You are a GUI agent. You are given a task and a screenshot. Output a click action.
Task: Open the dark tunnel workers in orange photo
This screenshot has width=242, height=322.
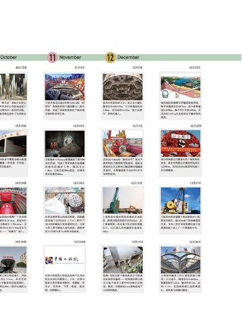pyautogui.click(x=64, y=144)
